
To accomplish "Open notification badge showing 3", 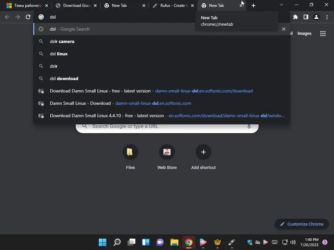I will [325, 242].
